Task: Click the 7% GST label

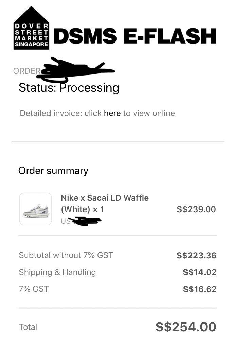Action: 34,289
